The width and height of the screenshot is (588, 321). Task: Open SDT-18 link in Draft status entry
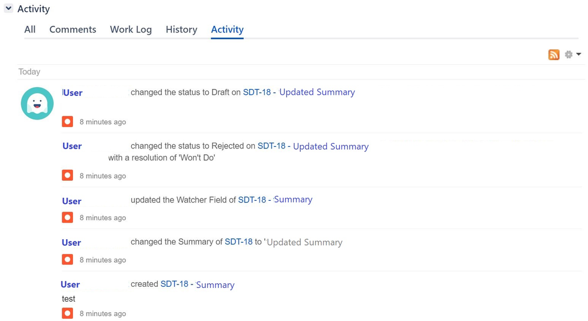pyautogui.click(x=257, y=92)
